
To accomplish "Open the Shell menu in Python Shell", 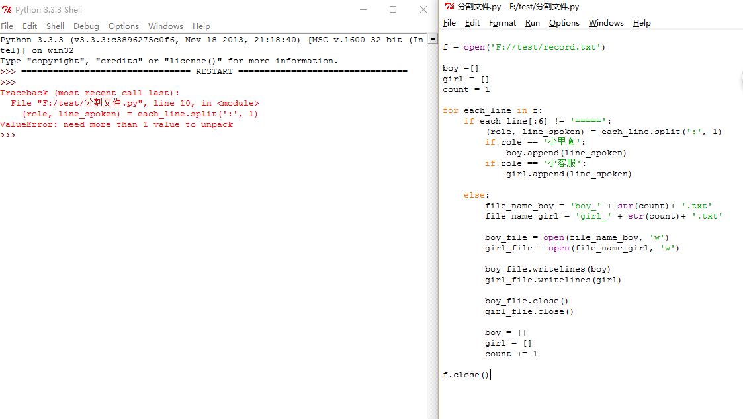I will click(55, 26).
